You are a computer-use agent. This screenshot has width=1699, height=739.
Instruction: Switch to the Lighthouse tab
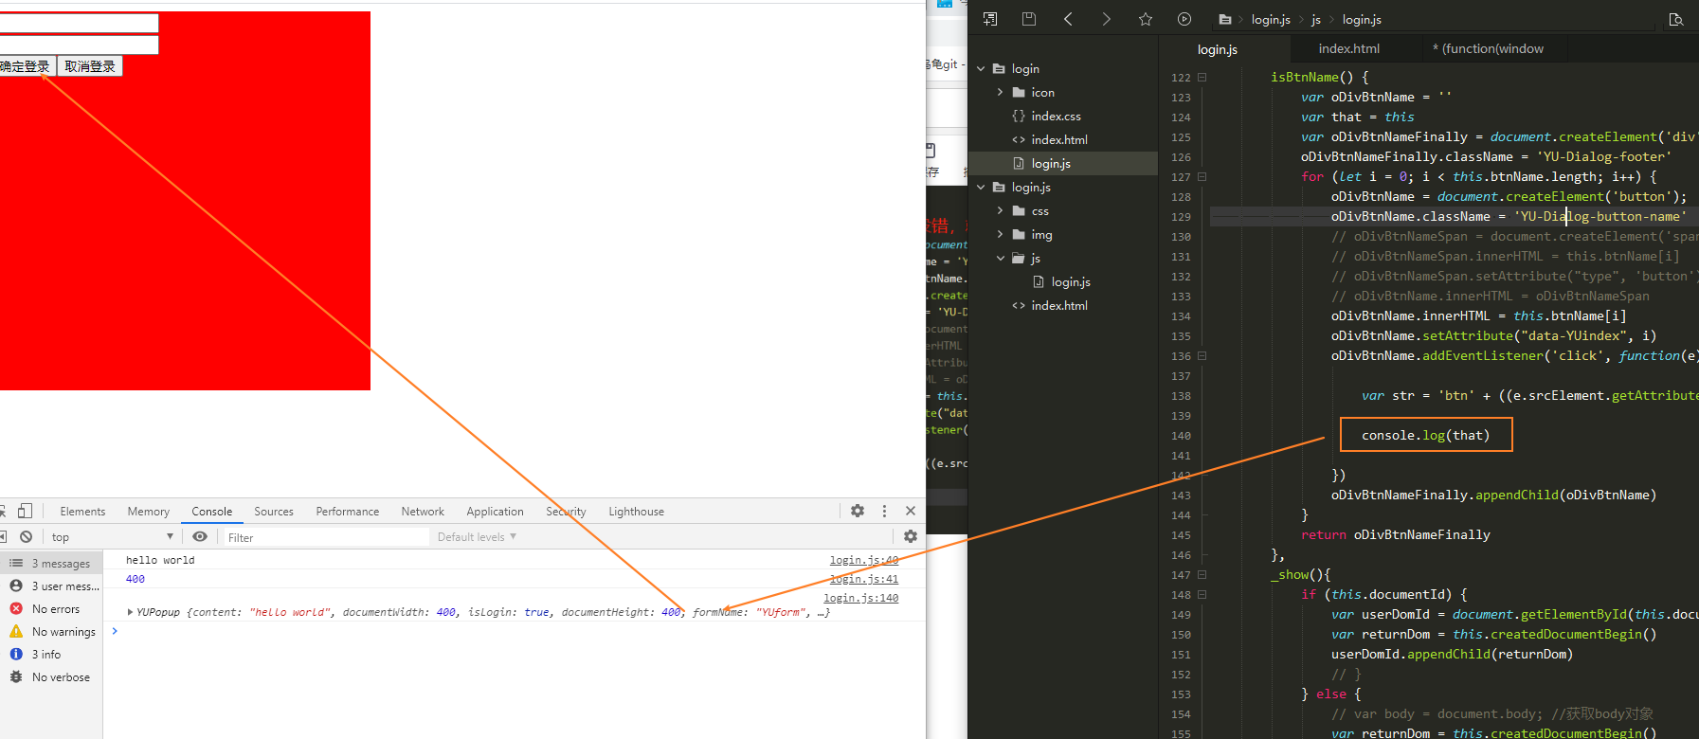[636, 511]
